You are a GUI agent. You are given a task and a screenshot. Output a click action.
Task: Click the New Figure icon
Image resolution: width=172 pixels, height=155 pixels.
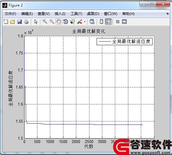tap(6, 22)
